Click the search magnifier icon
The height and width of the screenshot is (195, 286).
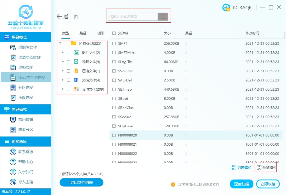coord(163,16)
